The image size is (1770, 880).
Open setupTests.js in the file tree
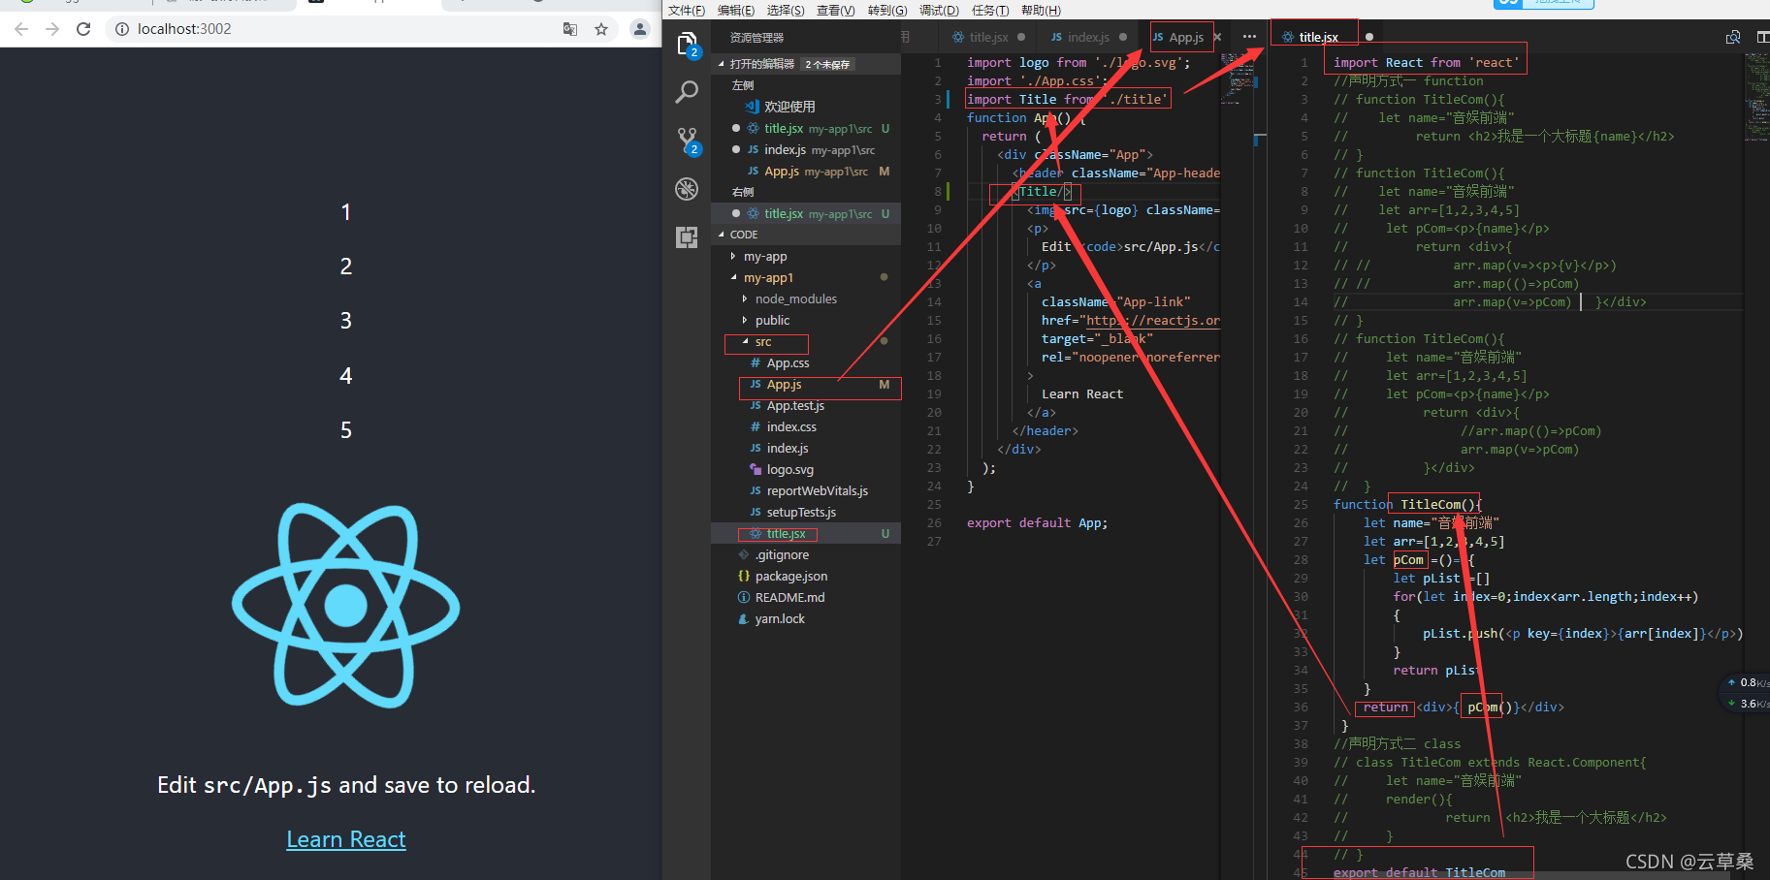pos(801,513)
